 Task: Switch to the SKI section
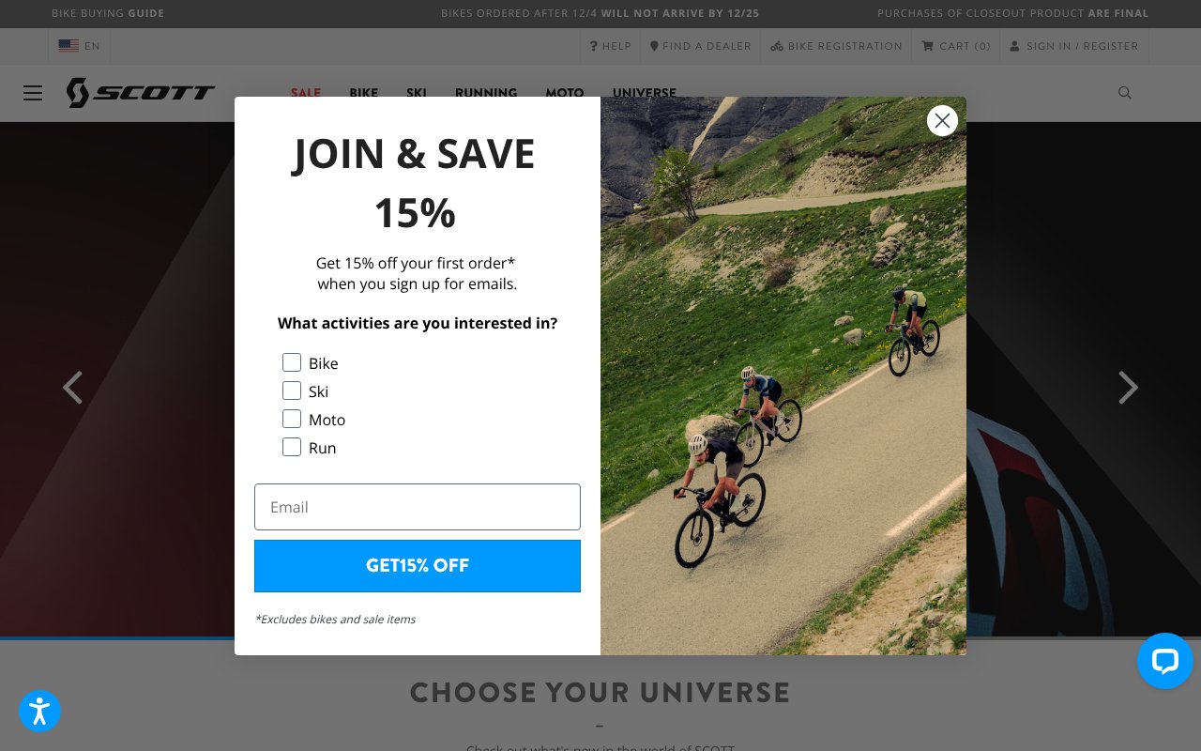tap(417, 93)
